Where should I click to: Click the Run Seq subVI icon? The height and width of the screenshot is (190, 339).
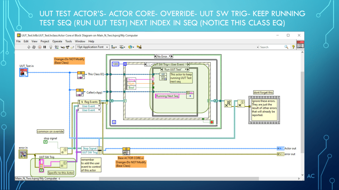[163, 77]
